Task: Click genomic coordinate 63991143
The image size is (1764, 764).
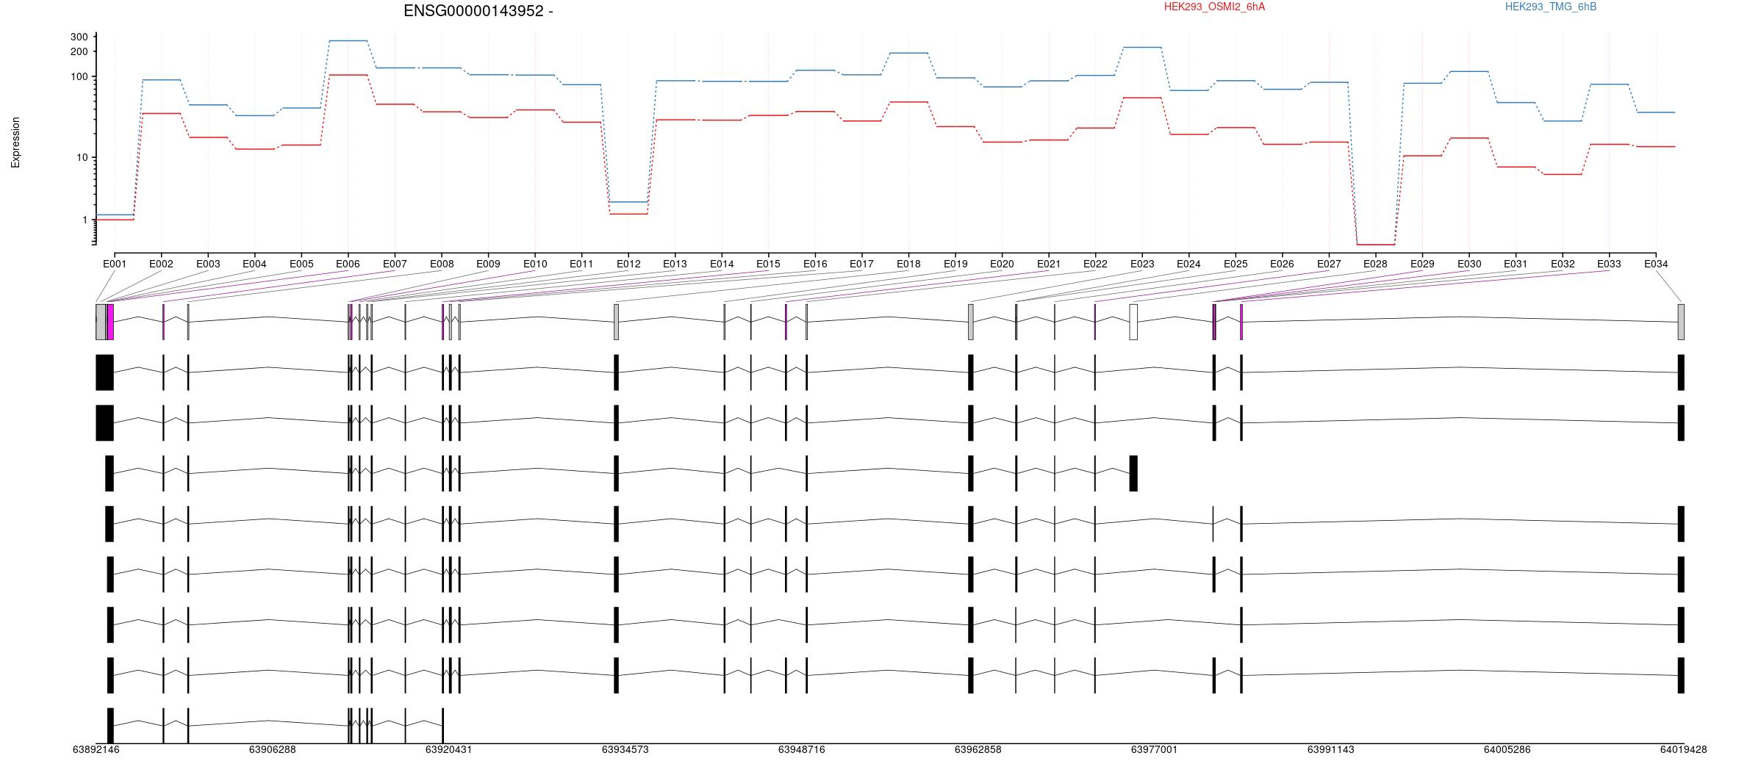Action: 1330,750
